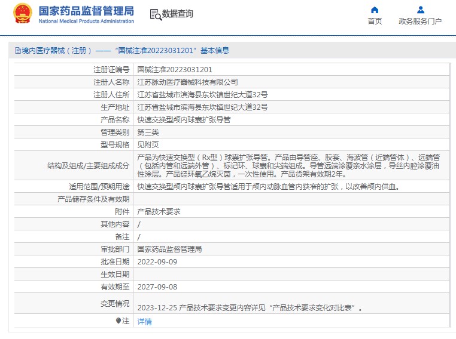Click the national emblem logo

(x=22, y=14)
